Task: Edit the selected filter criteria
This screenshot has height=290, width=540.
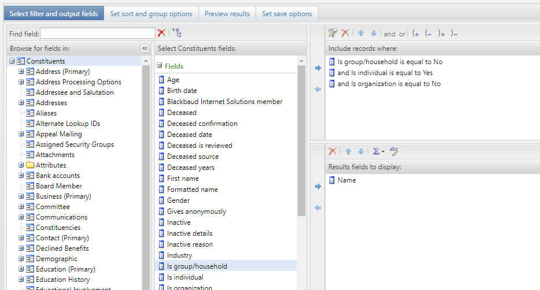Action: (332, 33)
